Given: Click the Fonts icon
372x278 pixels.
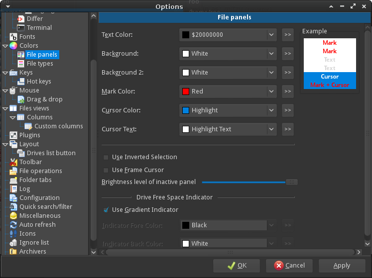Looking at the screenshot, I should coord(13,37).
